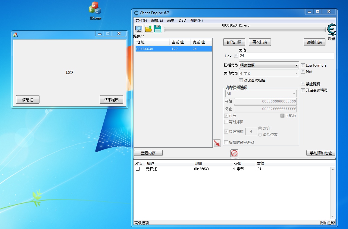Viewport: 348px width, 229px height.
Task: Click the red arrow add-to-address-list icon
Action: coord(217,143)
